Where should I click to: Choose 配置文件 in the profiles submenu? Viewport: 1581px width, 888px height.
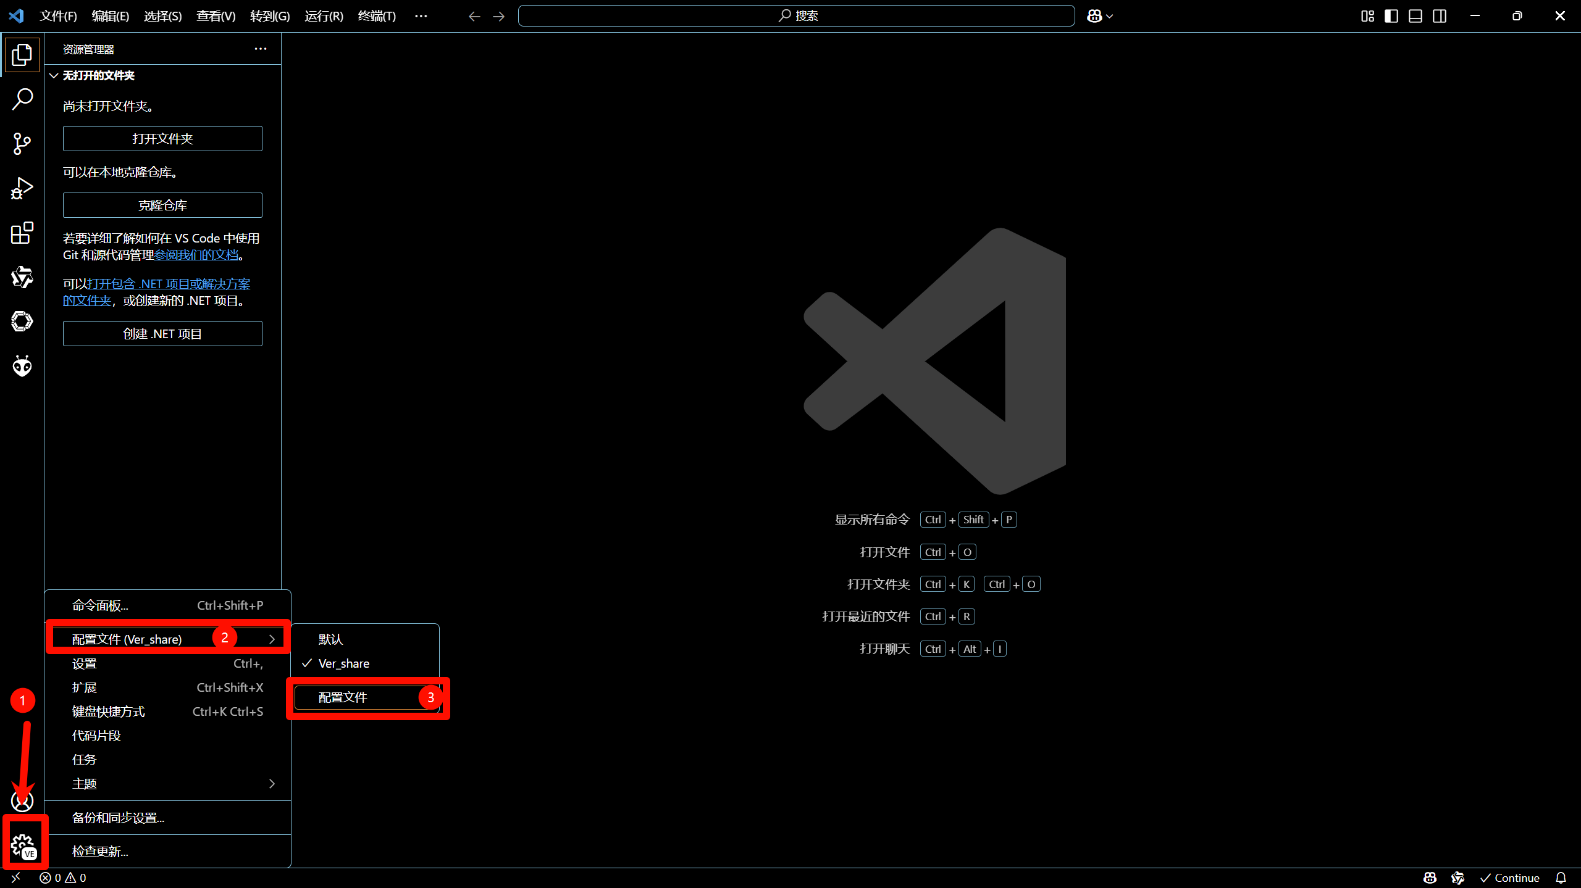click(x=343, y=697)
